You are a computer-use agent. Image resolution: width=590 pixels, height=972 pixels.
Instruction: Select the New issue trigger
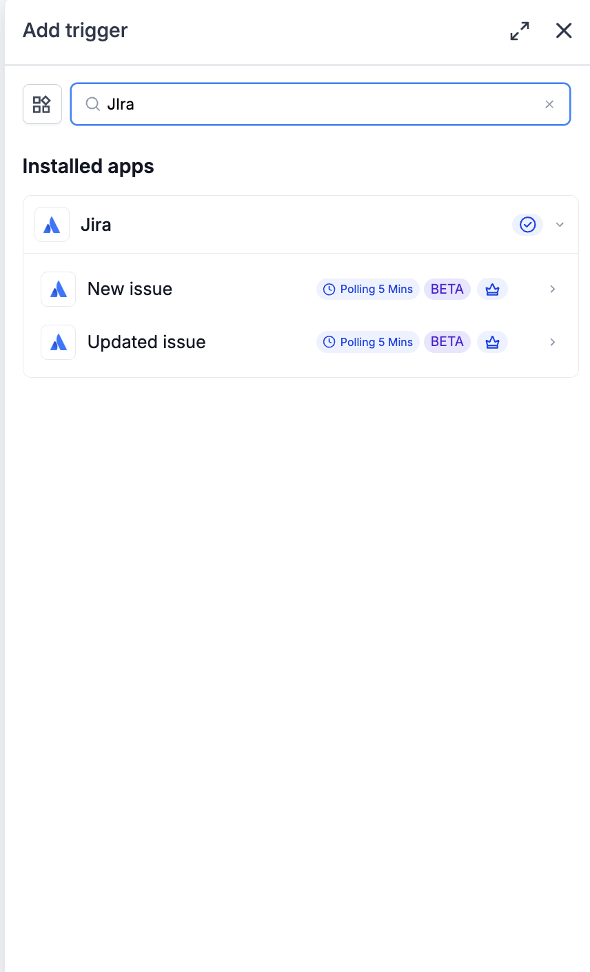301,289
